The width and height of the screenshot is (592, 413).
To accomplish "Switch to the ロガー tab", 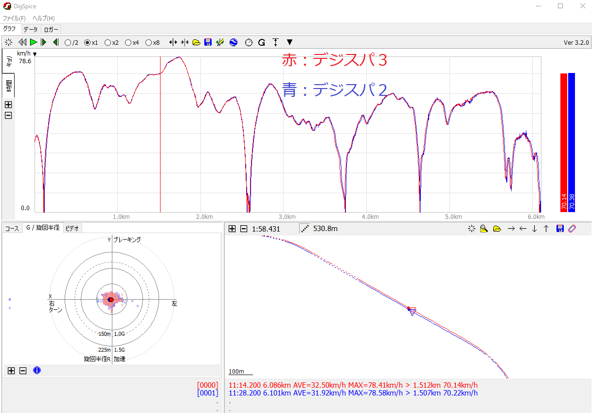I will coord(51,30).
